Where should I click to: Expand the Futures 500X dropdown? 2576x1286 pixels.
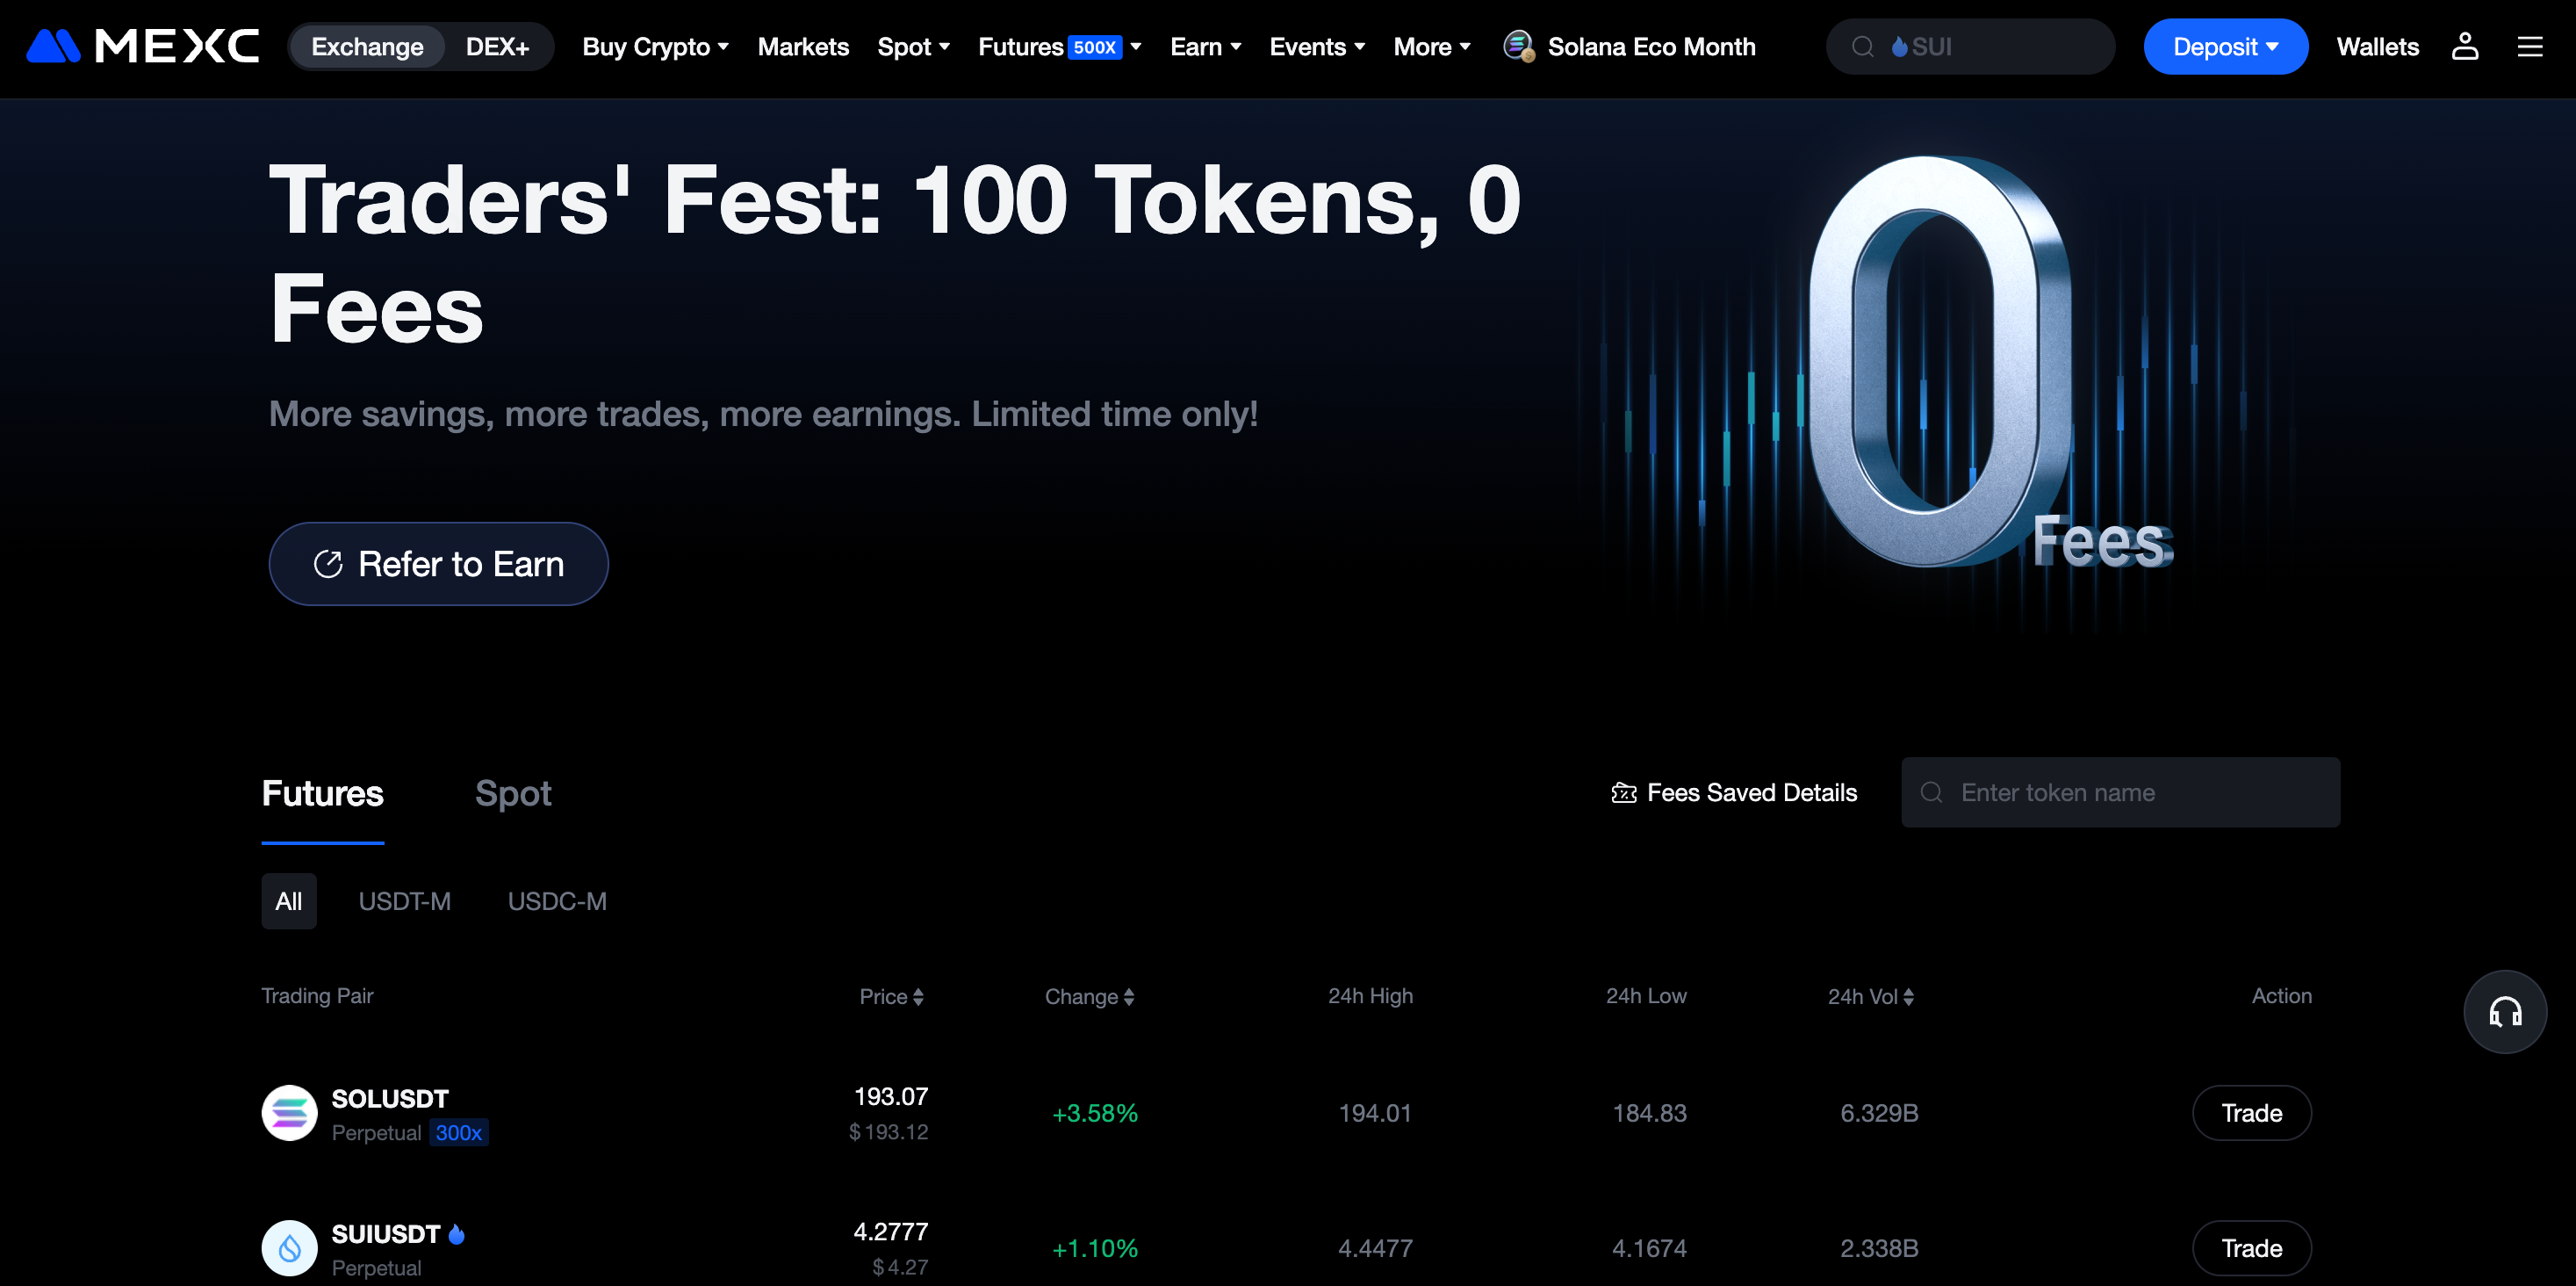[1059, 46]
